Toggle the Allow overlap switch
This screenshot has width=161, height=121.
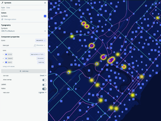tap(44, 80)
